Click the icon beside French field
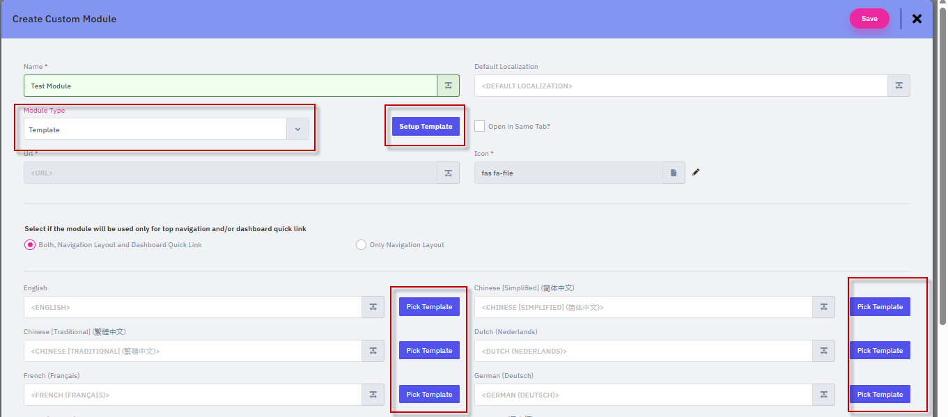 point(373,395)
